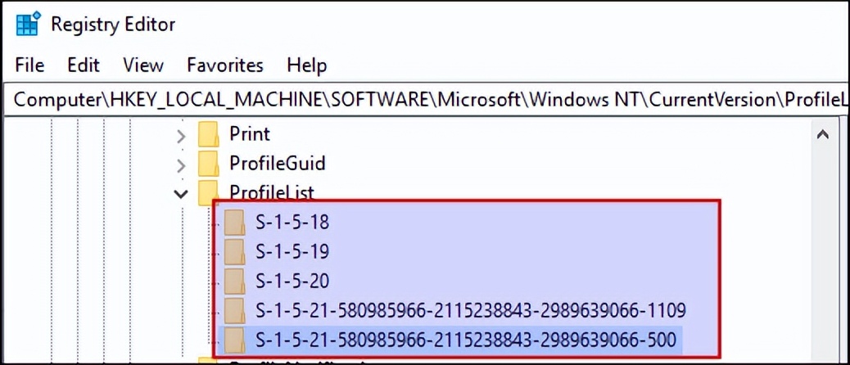
Task: Click the ProfileGuid folder icon
Action: (210, 163)
